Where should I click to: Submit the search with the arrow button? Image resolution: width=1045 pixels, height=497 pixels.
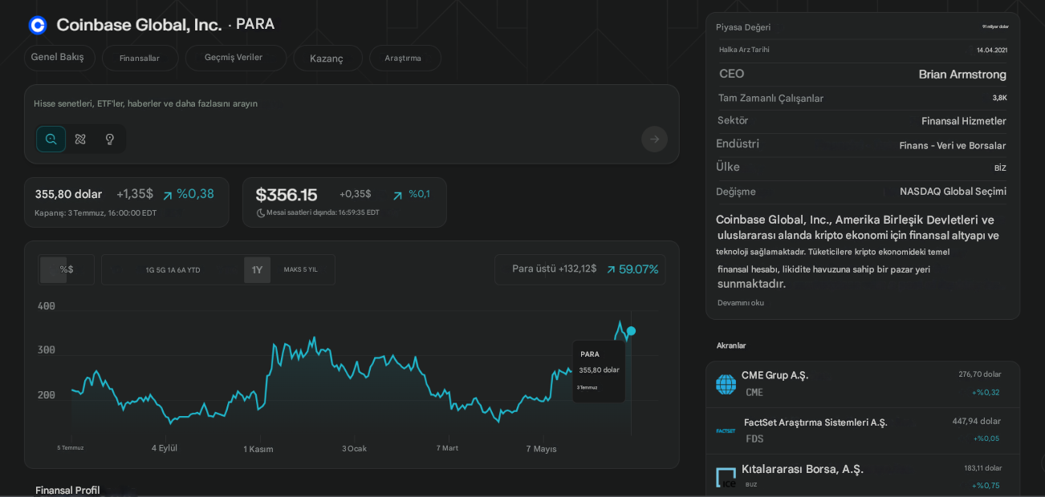pyautogui.click(x=654, y=139)
